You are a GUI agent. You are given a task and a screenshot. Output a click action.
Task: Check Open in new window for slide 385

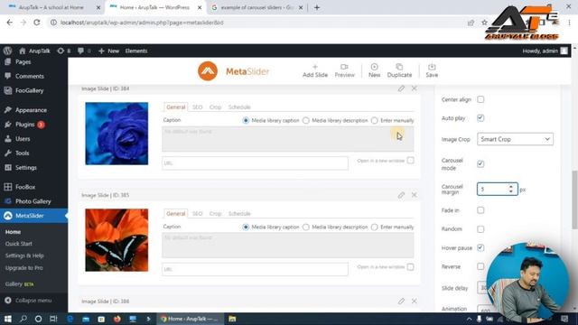[410, 267]
